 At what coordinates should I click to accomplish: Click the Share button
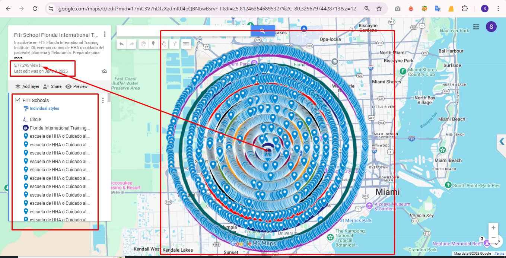click(52, 86)
